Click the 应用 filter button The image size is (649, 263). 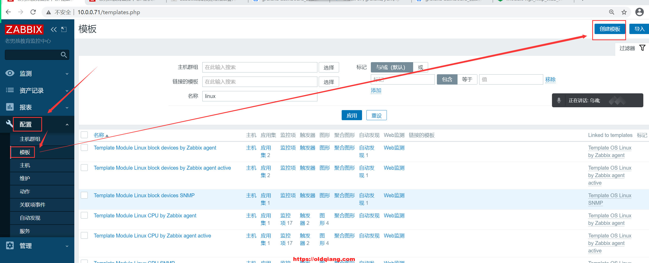(352, 115)
